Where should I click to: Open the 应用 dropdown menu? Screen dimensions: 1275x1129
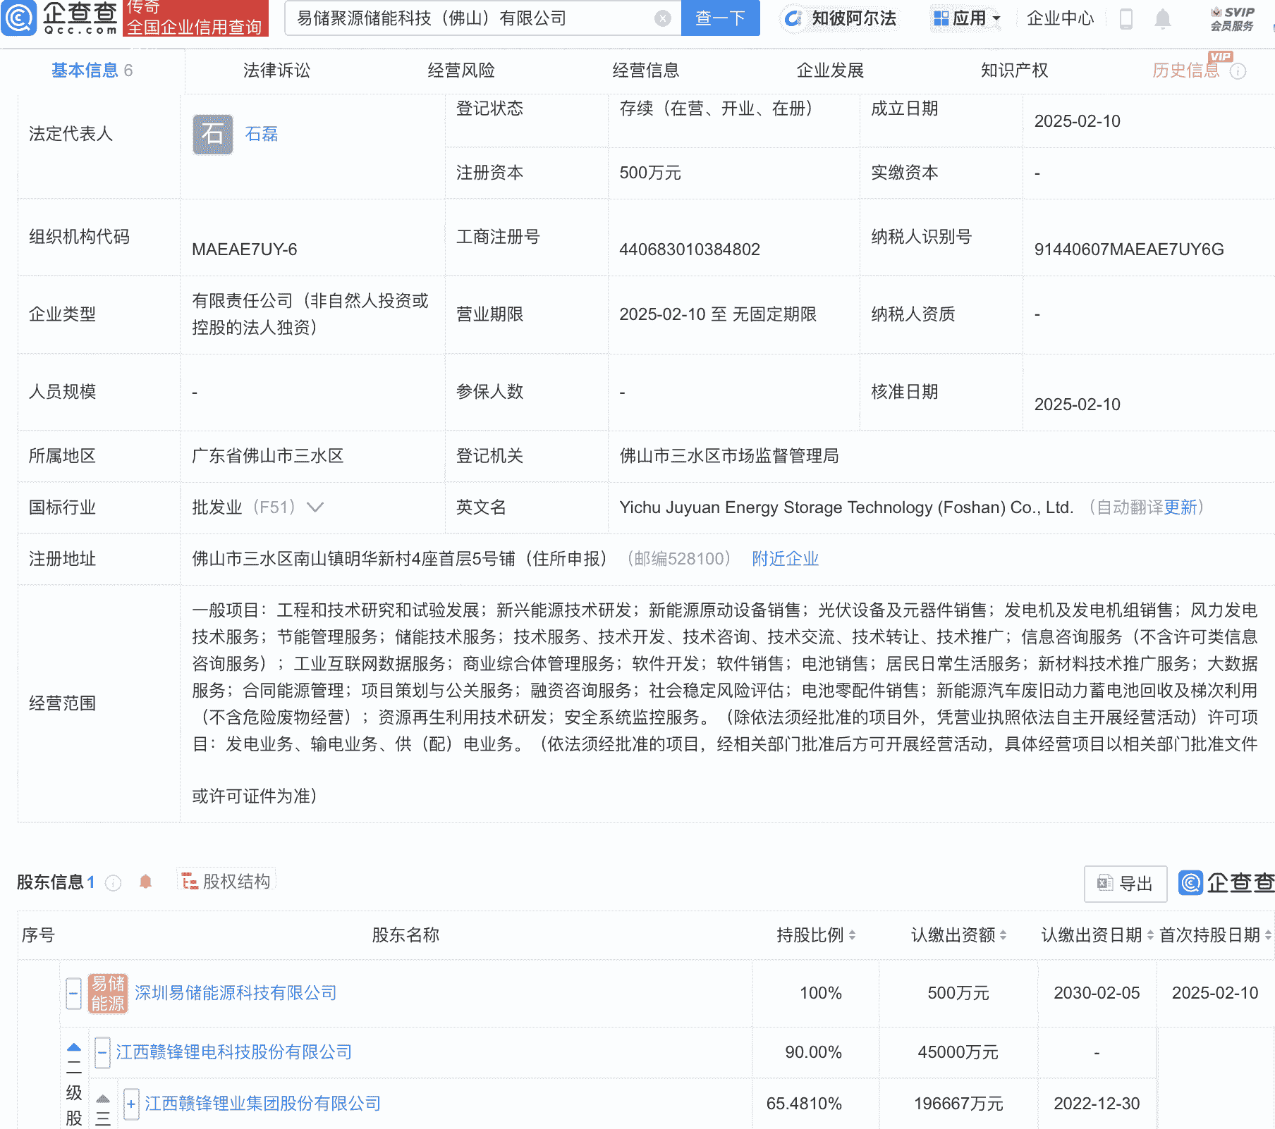967,19
